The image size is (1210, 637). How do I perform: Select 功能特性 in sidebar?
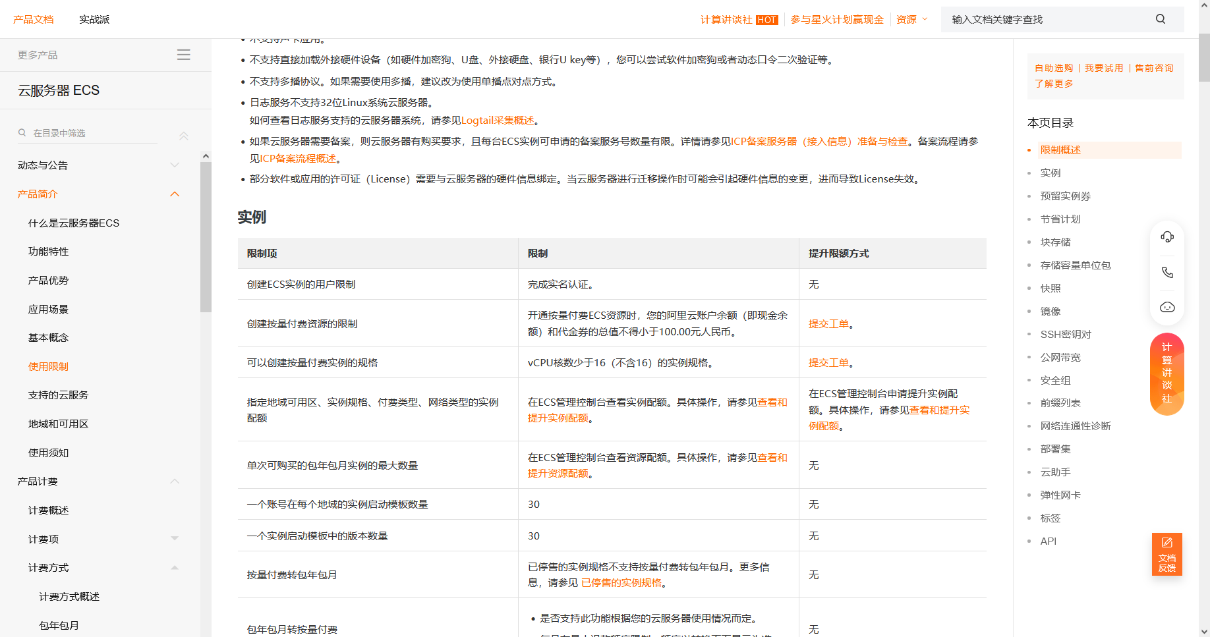(x=49, y=251)
